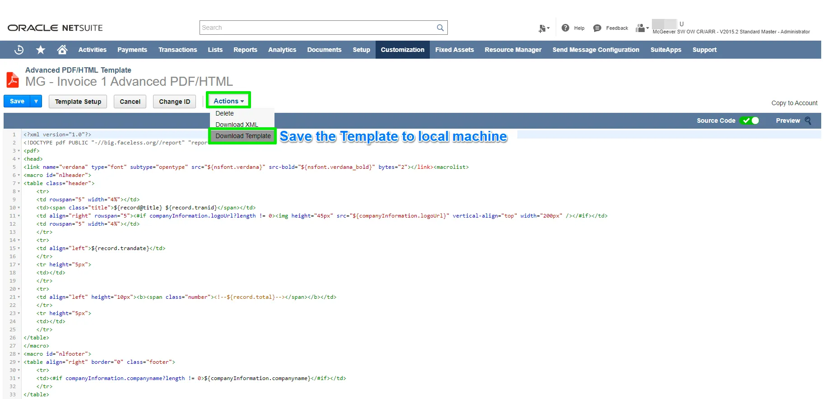Open the Activities navigation menu

(x=93, y=50)
